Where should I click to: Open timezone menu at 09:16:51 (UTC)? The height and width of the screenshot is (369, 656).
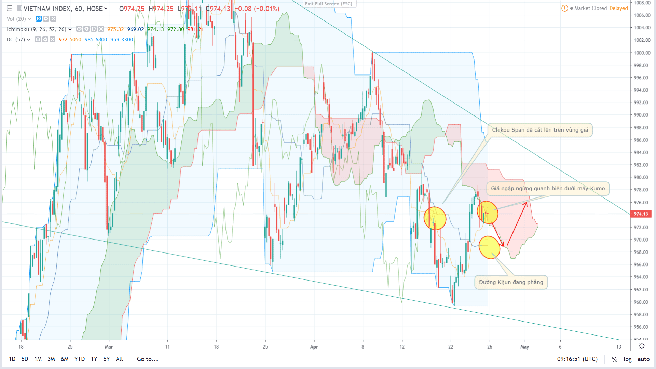(x=577, y=359)
